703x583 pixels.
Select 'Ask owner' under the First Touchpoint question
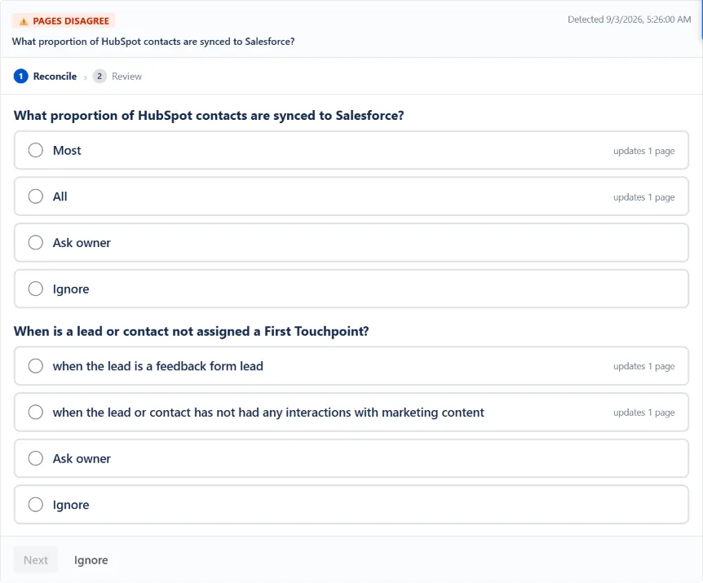[351, 458]
